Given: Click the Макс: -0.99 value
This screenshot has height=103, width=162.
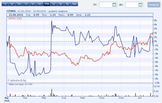Looking at the screenshot, I should coord(66,15).
